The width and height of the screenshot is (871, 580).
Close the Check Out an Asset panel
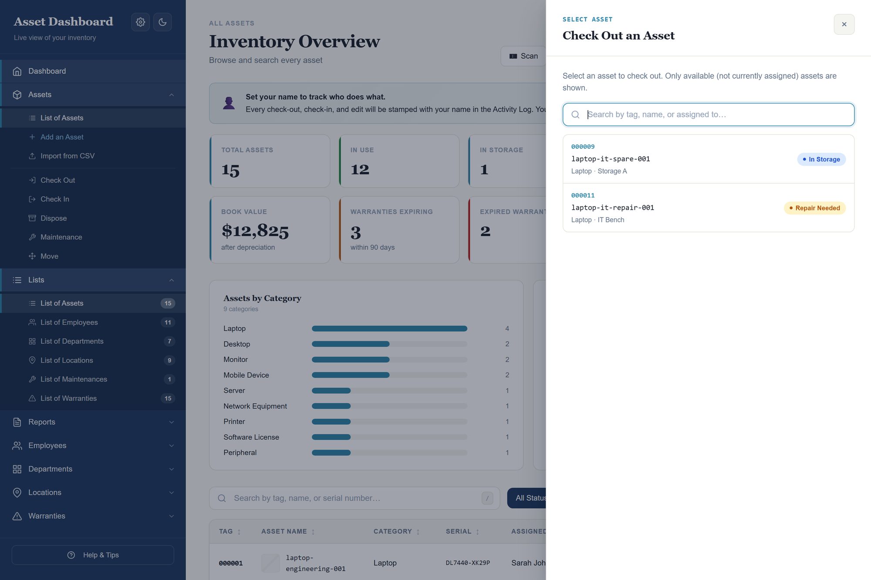coord(844,24)
